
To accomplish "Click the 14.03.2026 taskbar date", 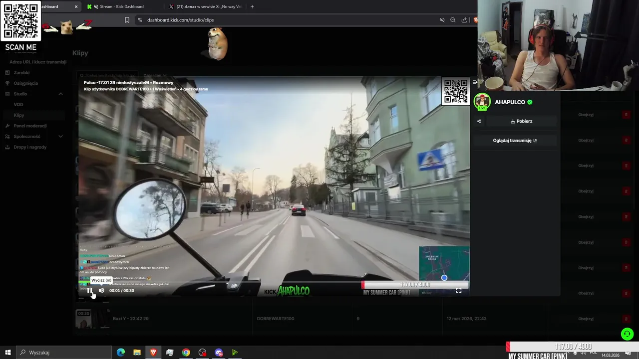I will point(610,356).
